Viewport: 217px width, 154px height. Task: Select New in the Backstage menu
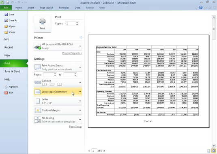point(14,55)
